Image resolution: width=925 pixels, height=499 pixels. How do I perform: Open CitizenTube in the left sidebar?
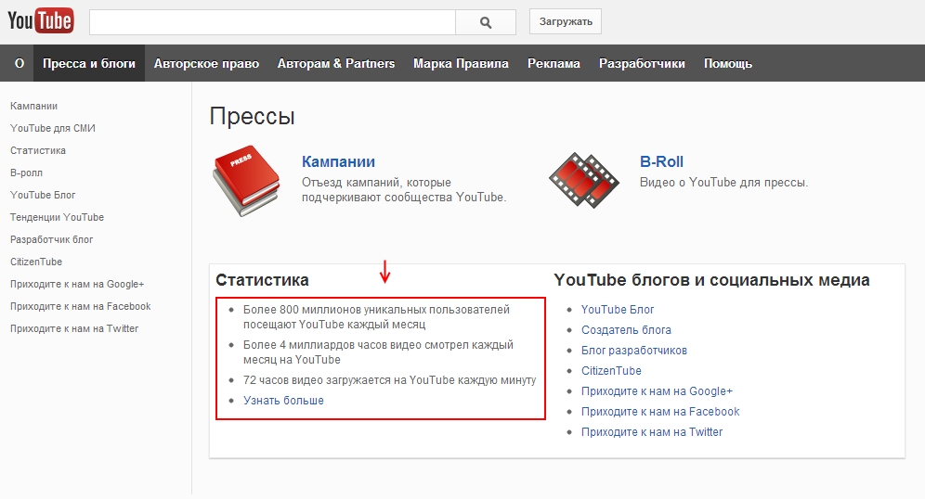coord(36,262)
